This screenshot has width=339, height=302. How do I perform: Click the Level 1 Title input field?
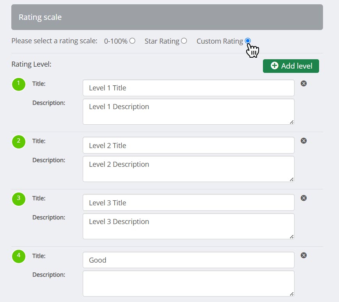click(x=188, y=88)
